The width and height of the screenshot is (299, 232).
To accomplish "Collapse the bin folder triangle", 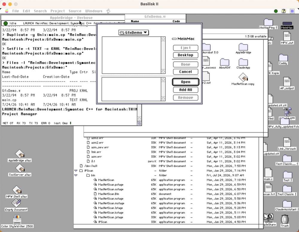I will click(76, 175).
